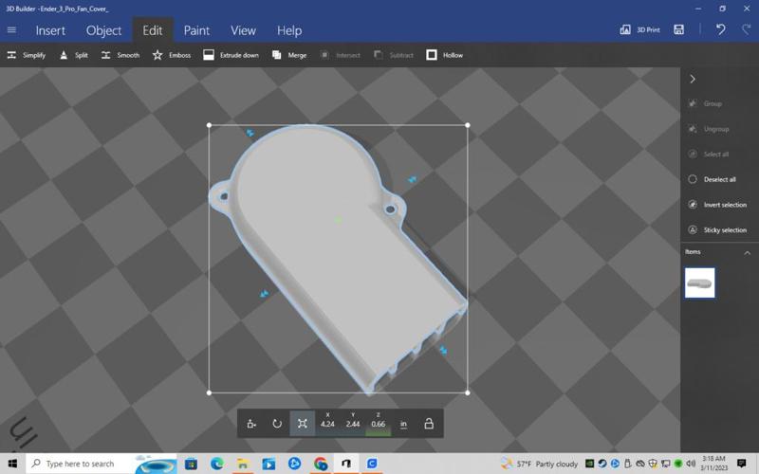Save the model with disk icon
The width and height of the screenshot is (759, 474).
coord(678,30)
